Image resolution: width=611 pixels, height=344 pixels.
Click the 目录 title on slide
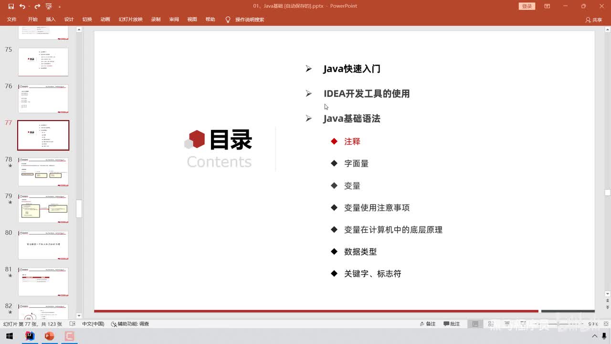tap(231, 140)
